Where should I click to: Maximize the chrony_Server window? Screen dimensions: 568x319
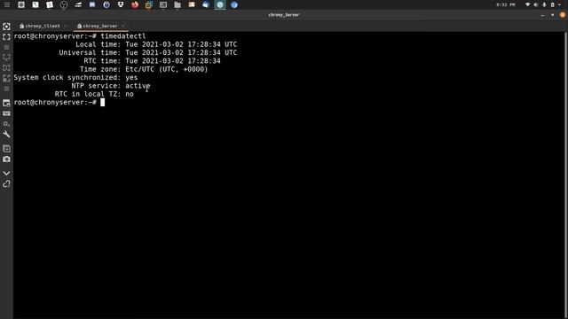[x=552, y=15]
